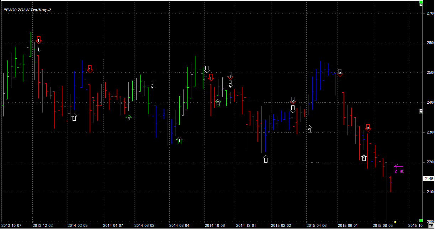Click the 2500 price axis label
Screen dimensions: 435x229
coord(430,73)
